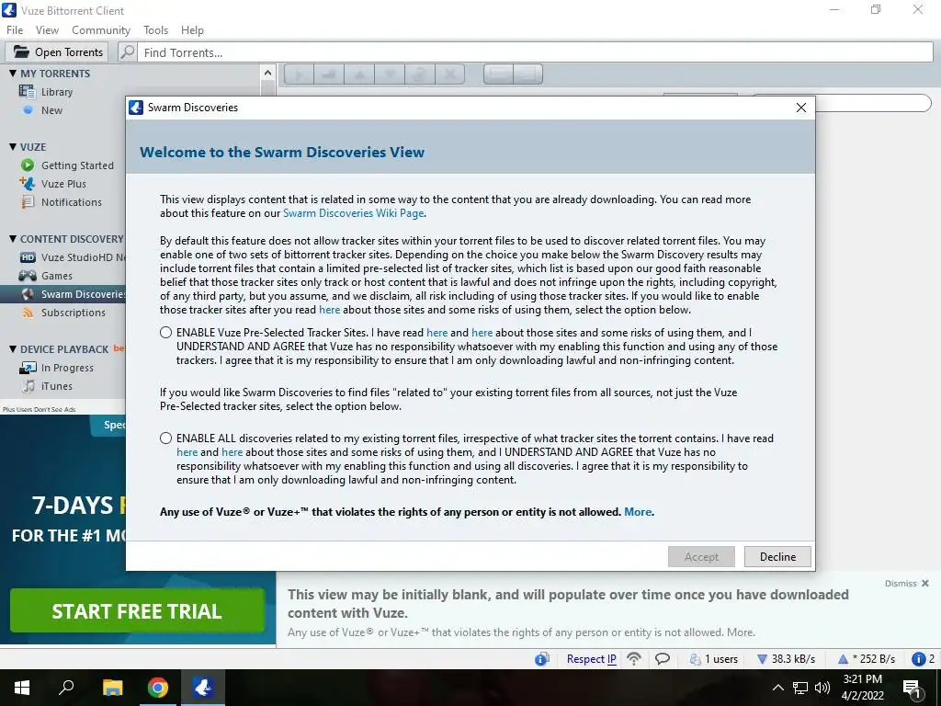
Task: Click the upload speed 252 B/s indicator
Action: click(866, 658)
